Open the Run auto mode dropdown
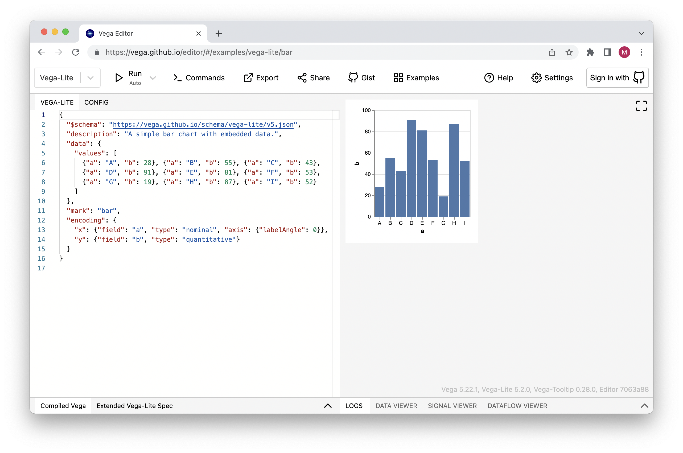 pos(153,77)
